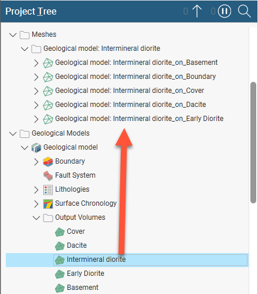This screenshot has width=258, height=294.
Task: Expand Intermineral diorite_on_Basement mesh
Action: coord(36,63)
